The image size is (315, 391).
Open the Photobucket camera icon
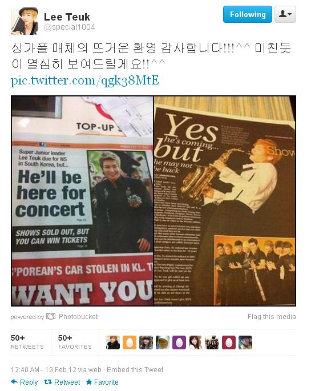(51, 316)
